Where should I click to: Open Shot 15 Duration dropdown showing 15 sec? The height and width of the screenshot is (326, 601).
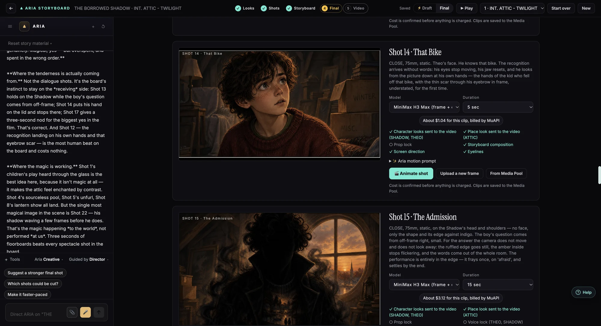[498, 285]
